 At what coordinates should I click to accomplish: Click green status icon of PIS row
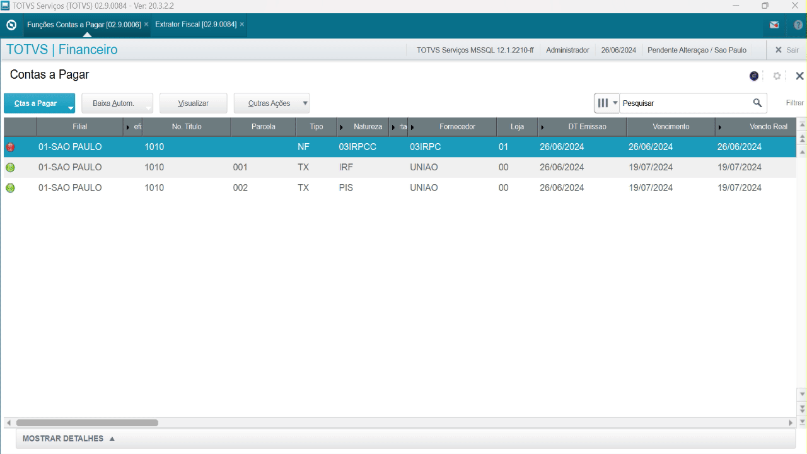click(x=10, y=188)
